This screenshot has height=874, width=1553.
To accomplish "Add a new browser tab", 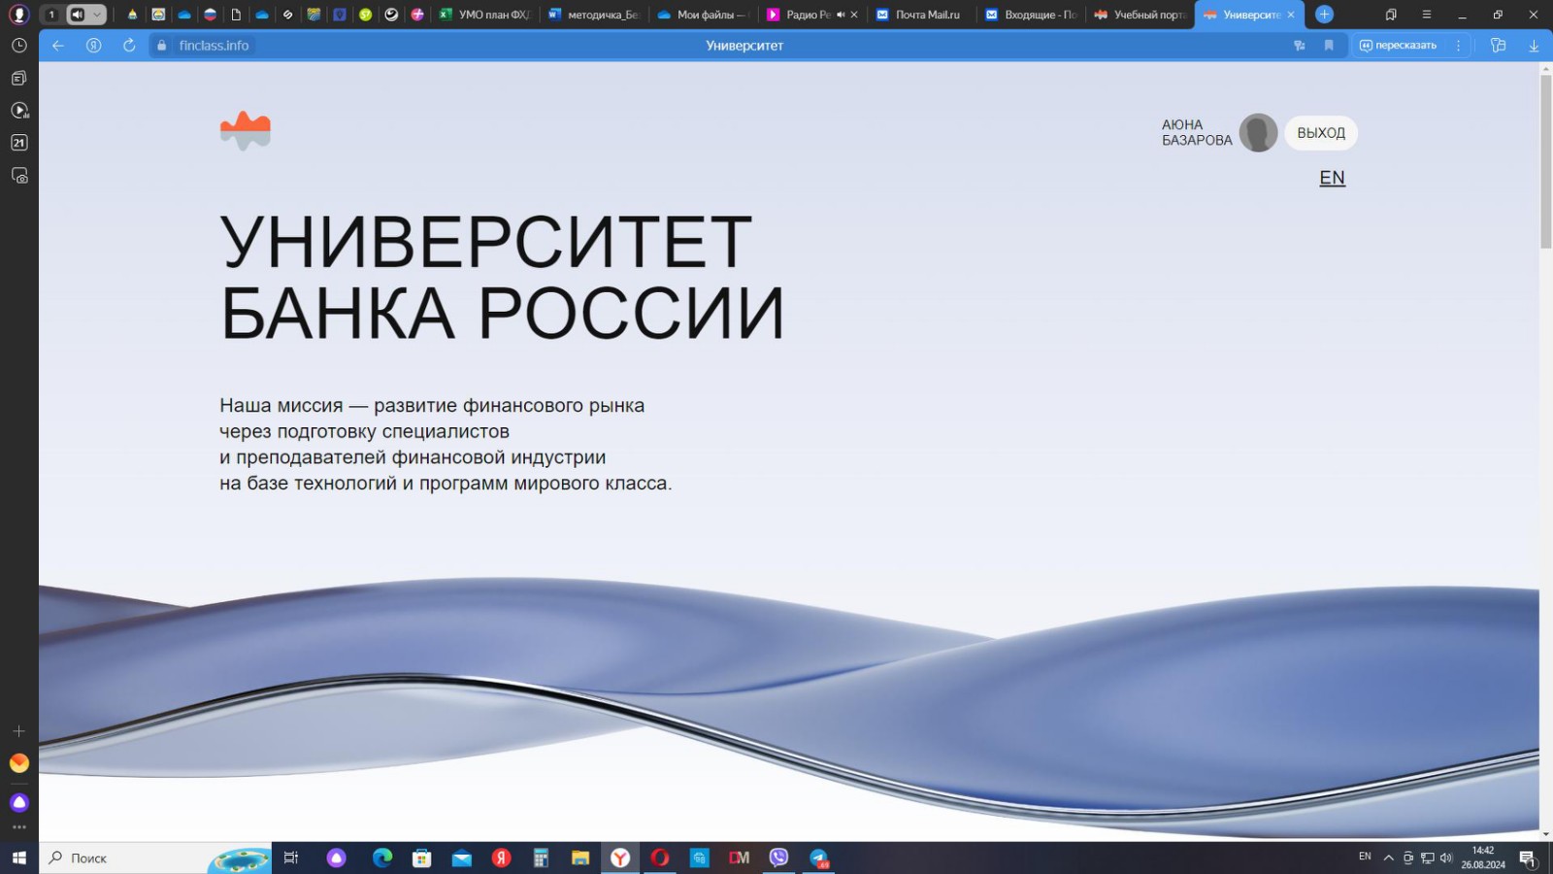I will pyautogui.click(x=1324, y=15).
